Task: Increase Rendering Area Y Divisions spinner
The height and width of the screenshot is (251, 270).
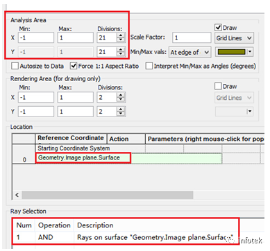Action: 121,110
